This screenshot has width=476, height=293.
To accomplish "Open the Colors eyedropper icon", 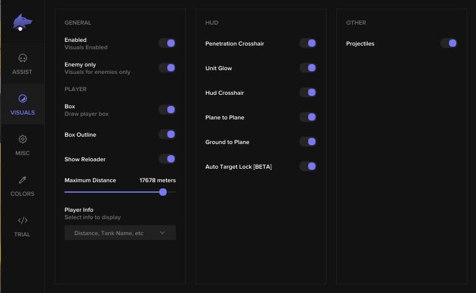I will click(x=23, y=180).
